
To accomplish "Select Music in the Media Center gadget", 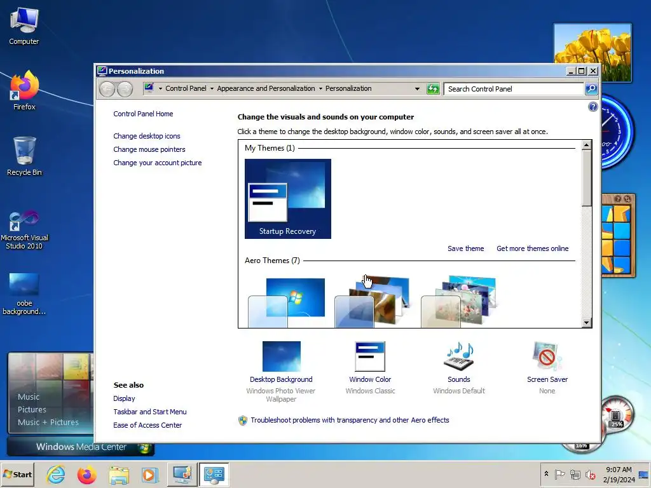I will click(x=29, y=396).
